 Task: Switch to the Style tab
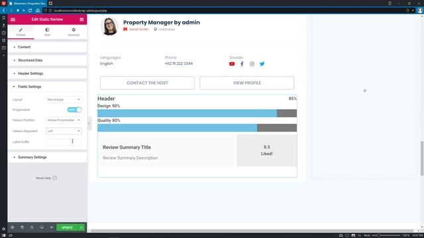pos(47,32)
